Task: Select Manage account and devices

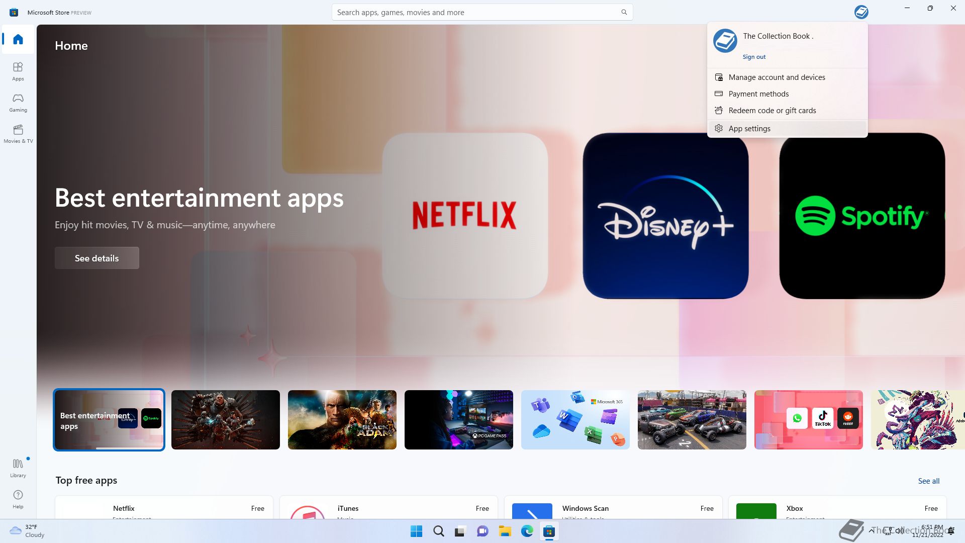Action: [x=787, y=77]
